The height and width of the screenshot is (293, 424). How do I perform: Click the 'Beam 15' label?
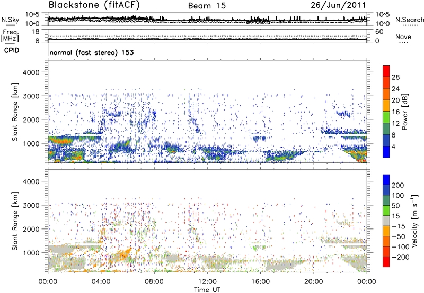[207, 6]
